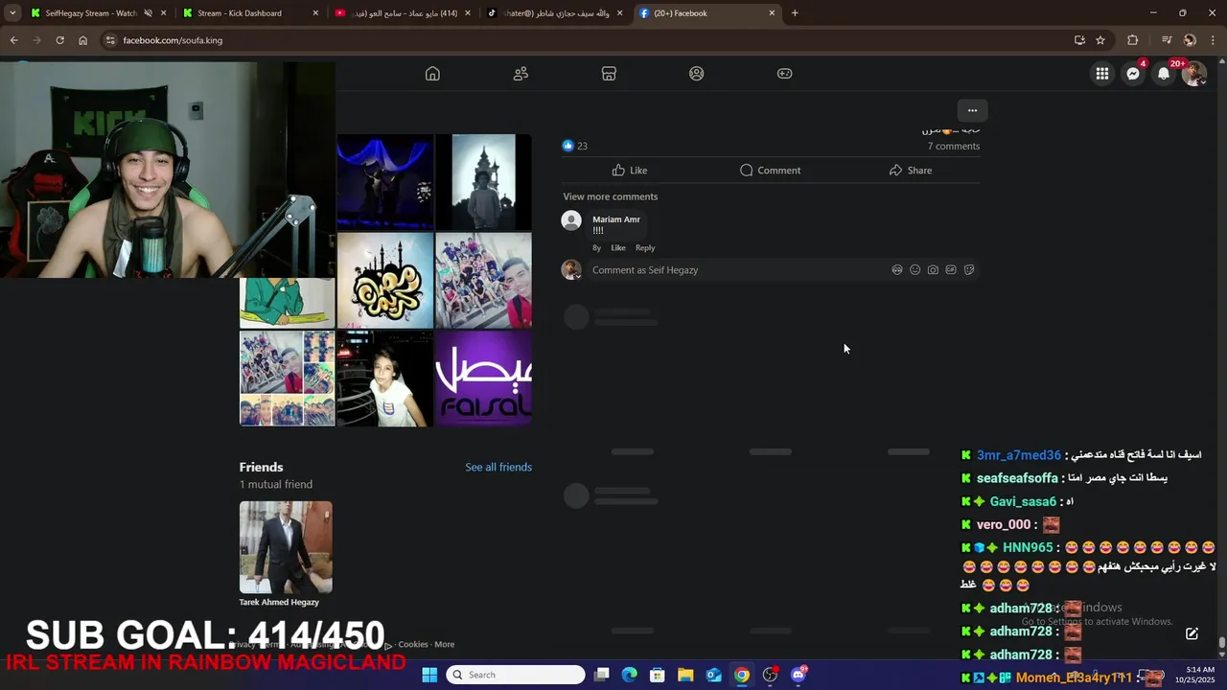Reply to Mariam Amr's comment
The height and width of the screenshot is (690, 1227).
pos(645,248)
